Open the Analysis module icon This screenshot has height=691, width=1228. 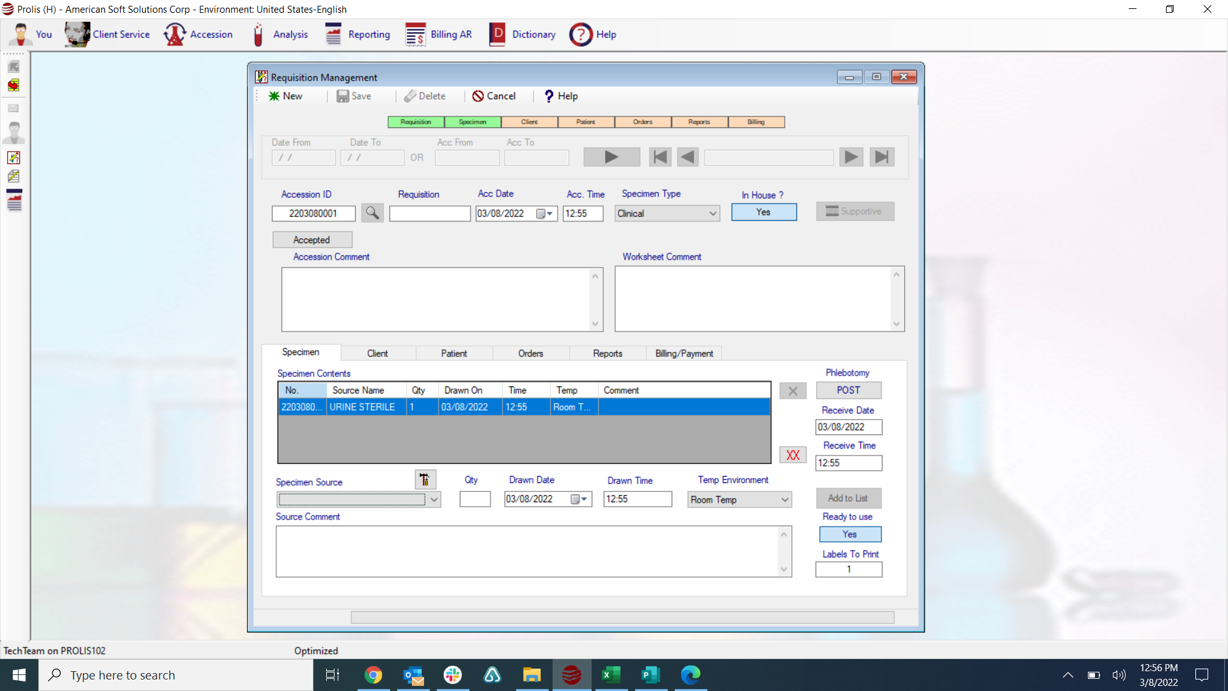(279, 35)
